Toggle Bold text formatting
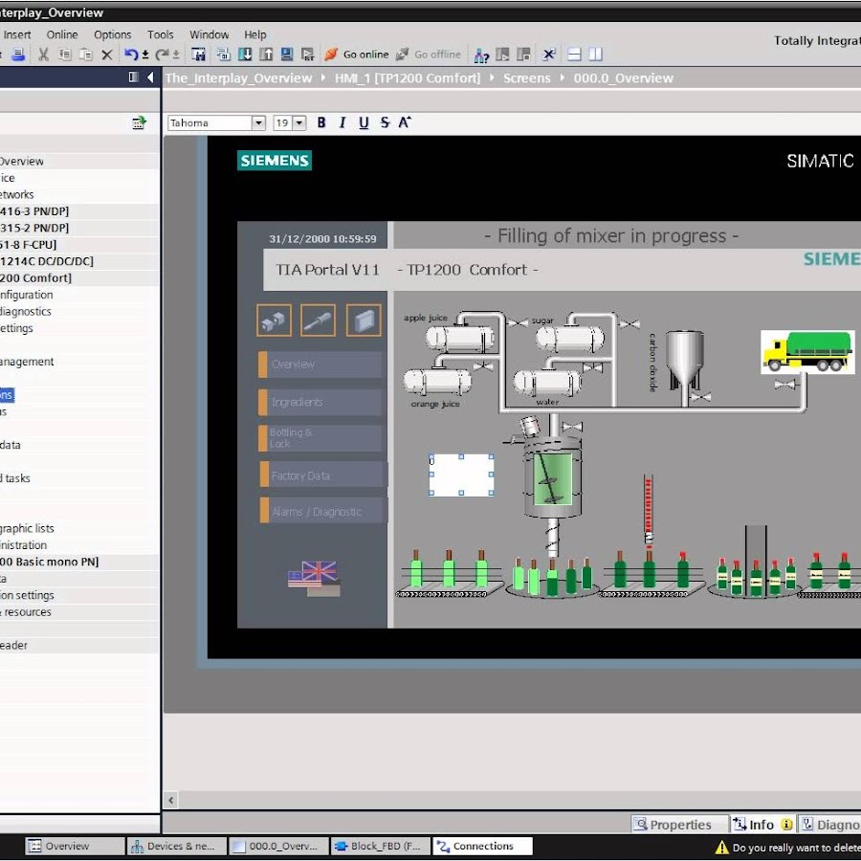Image resolution: width=861 pixels, height=861 pixels. (321, 122)
